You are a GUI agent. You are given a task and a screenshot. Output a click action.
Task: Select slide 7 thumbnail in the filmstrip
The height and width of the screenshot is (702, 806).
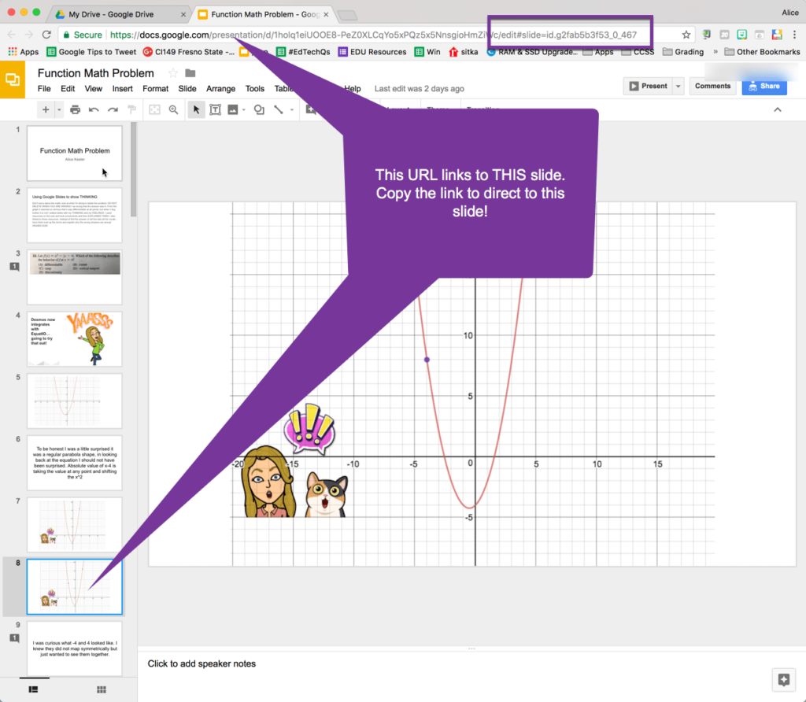75,525
